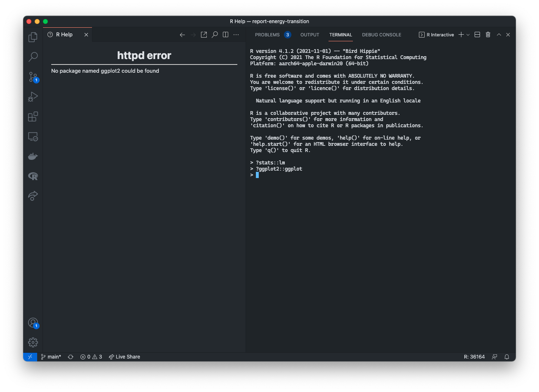539x392 pixels.
Task: Switch to the OUTPUT tab
Action: pos(310,35)
